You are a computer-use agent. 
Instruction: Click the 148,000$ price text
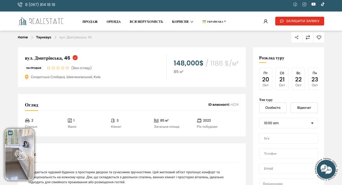(188, 63)
